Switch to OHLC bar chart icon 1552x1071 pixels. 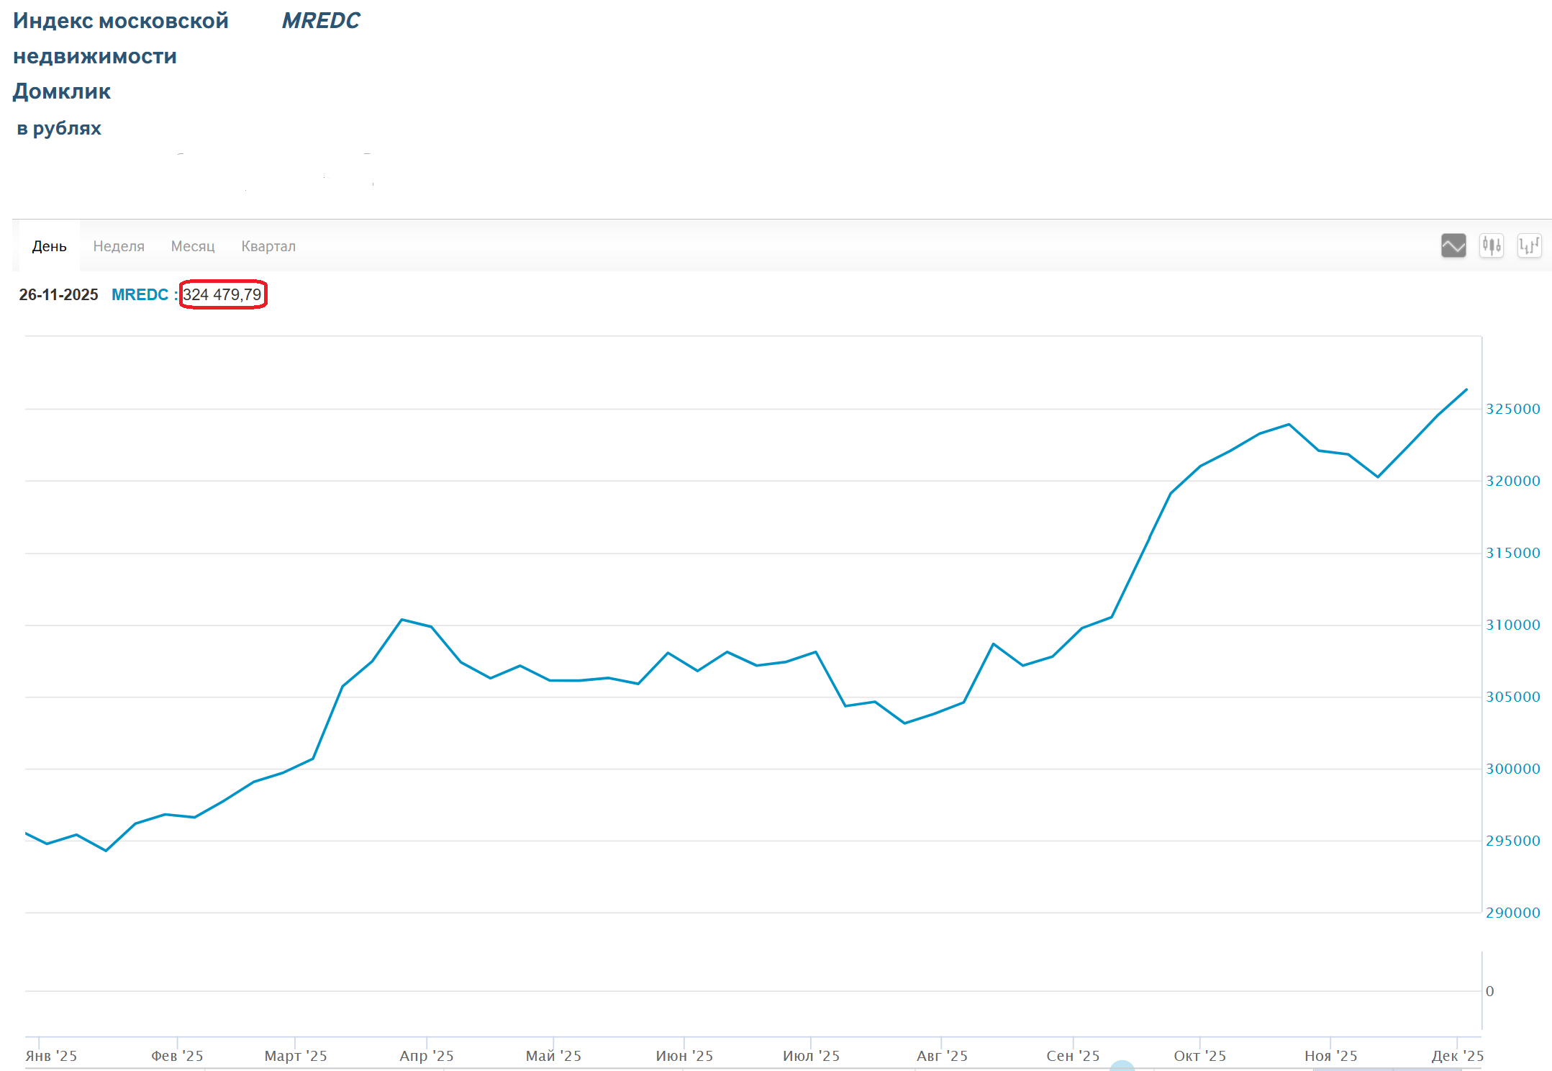1529,245
